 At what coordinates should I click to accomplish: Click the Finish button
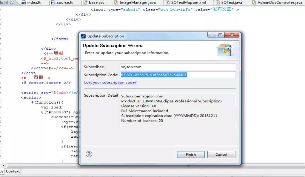[x=191, y=154]
